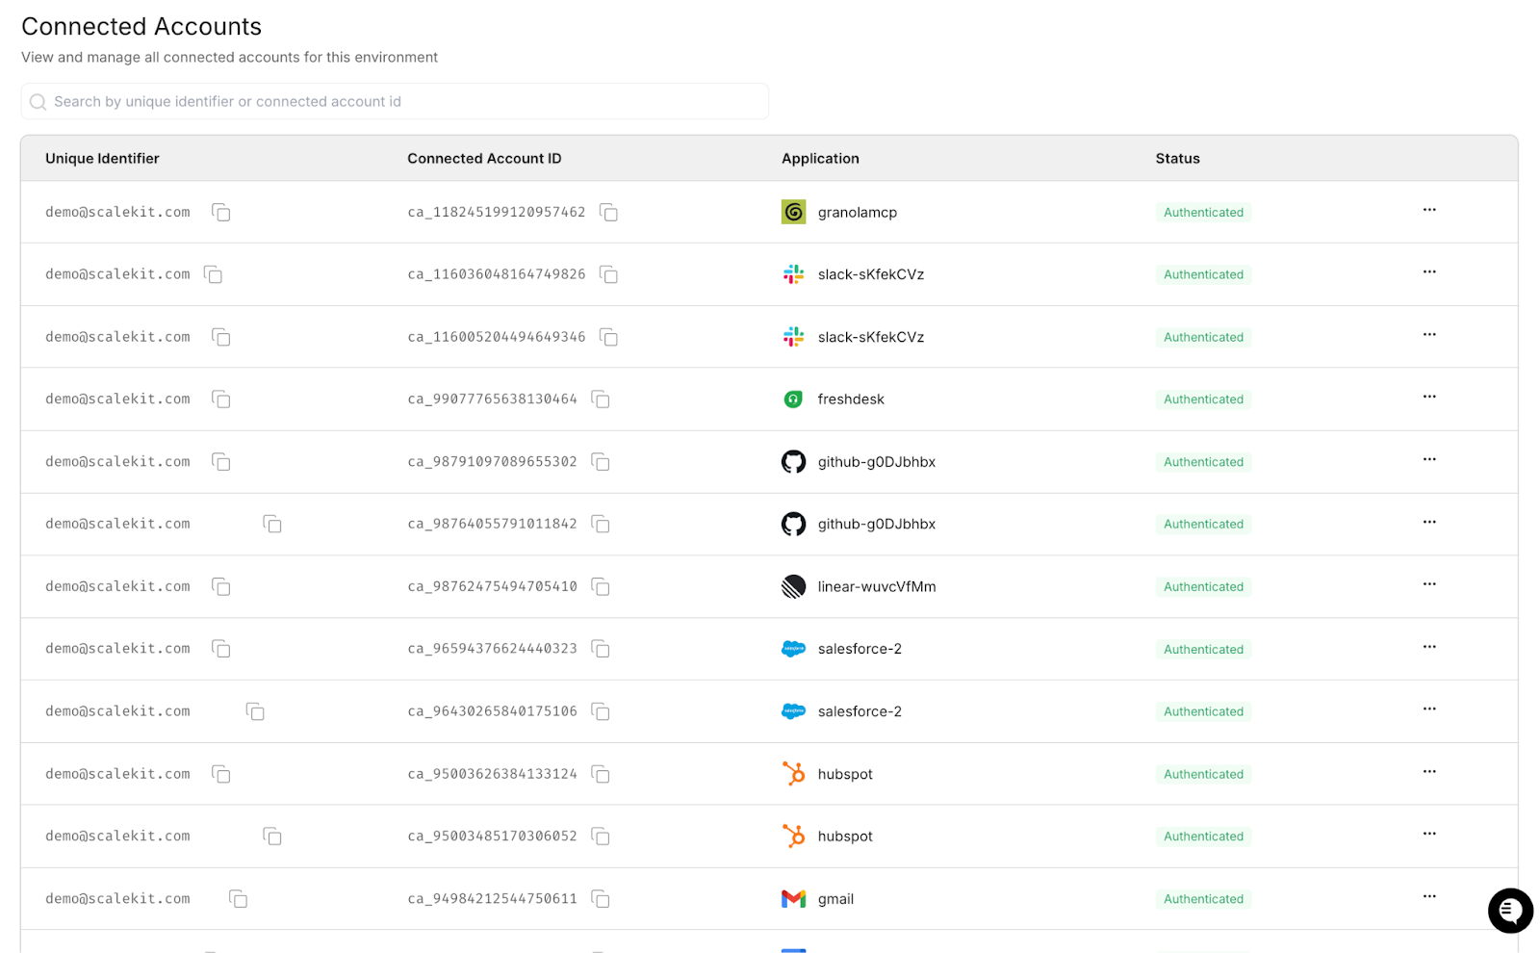Copy account ID ca_98764055791011842
Image resolution: width=1540 pixels, height=953 pixels.
tap(601, 524)
